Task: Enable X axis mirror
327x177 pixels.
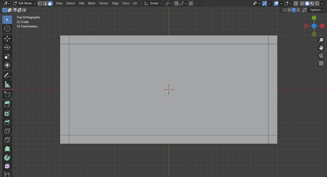Action: point(289,10)
